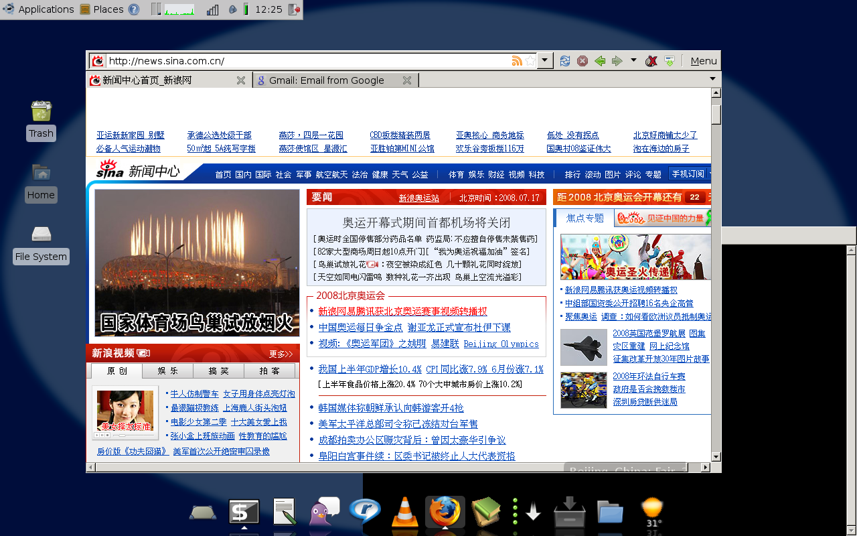Select the 原创 video tab
Viewport: 857px width, 536px height.
tap(116, 371)
